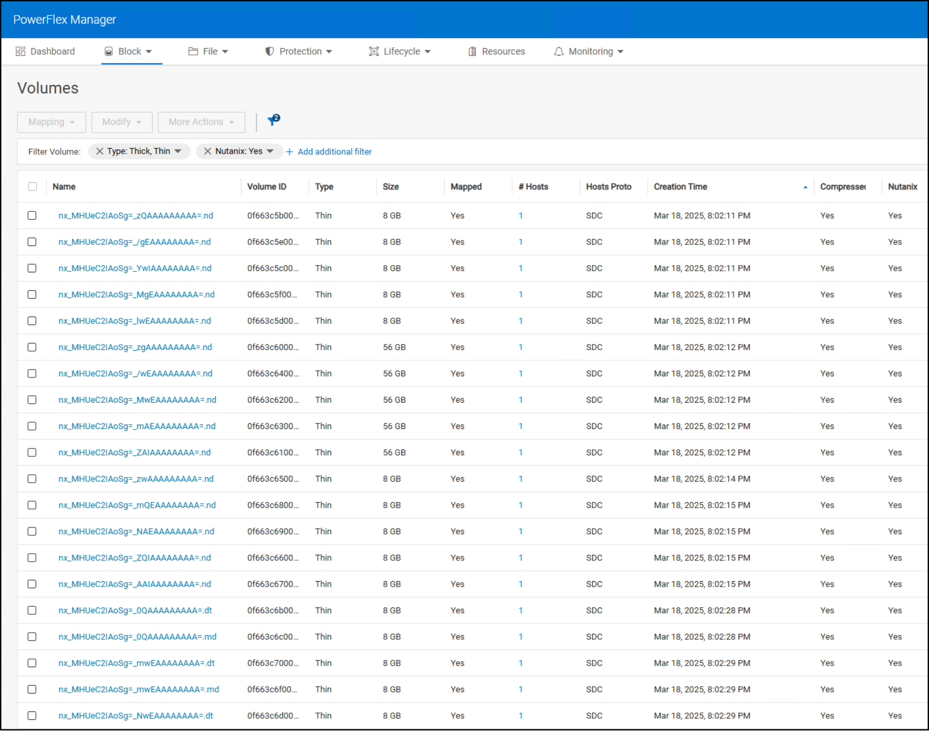Click the PowerFlex Manager title

click(x=64, y=20)
